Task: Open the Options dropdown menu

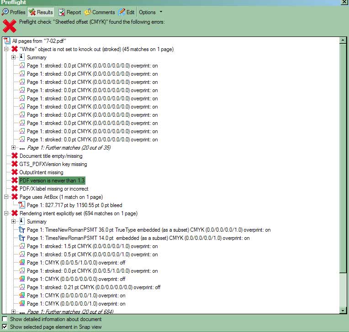Action: click(150, 12)
